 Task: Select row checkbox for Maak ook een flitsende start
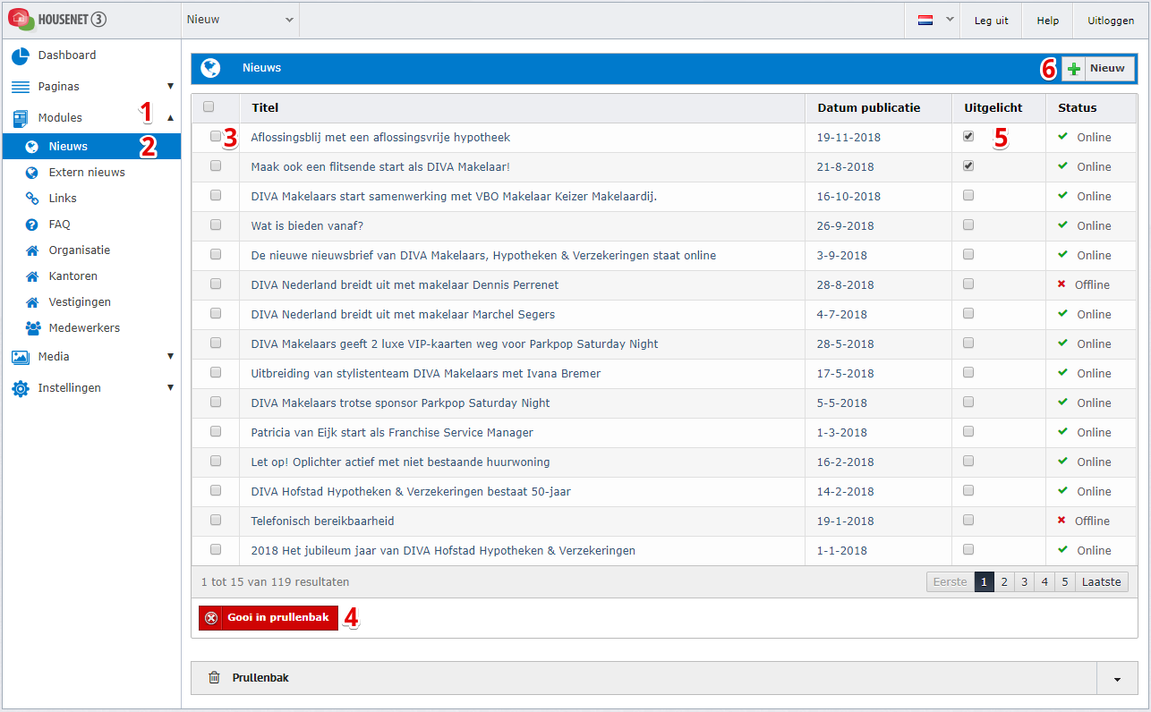[x=216, y=166]
